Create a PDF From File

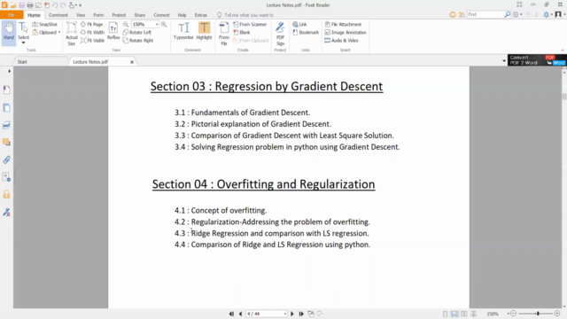click(224, 34)
